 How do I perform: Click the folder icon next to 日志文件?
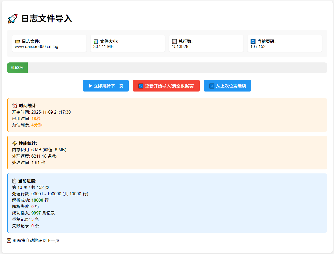[x=17, y=41]
